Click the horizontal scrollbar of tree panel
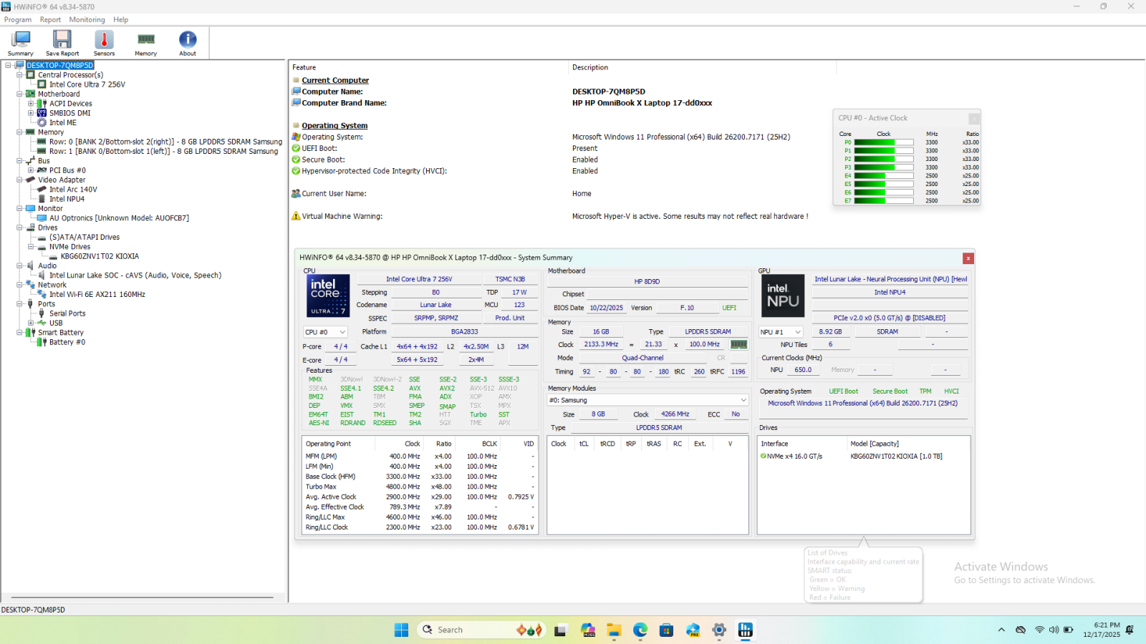 point(142,597)
